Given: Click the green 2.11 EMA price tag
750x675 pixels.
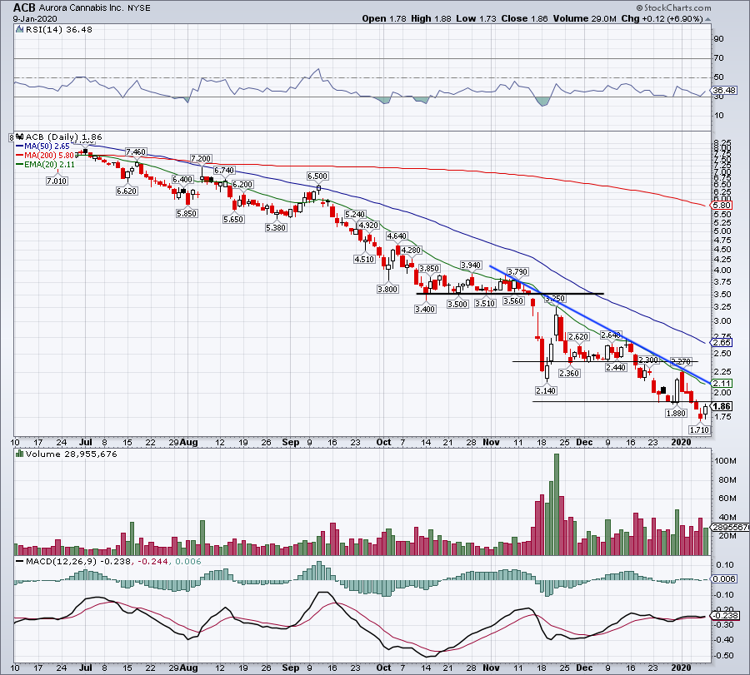Looking at the screenshot, I should (x=722, y=383).
